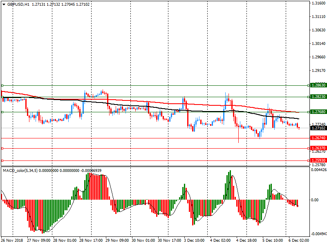This screenshot has height=245, width=327.
Task: Click the 26 Nov 2018 date label
Action: [12, 241]
